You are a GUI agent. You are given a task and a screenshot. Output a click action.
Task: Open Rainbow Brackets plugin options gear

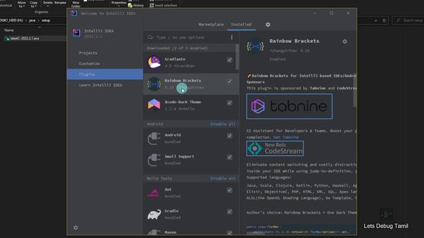point(344,42)
